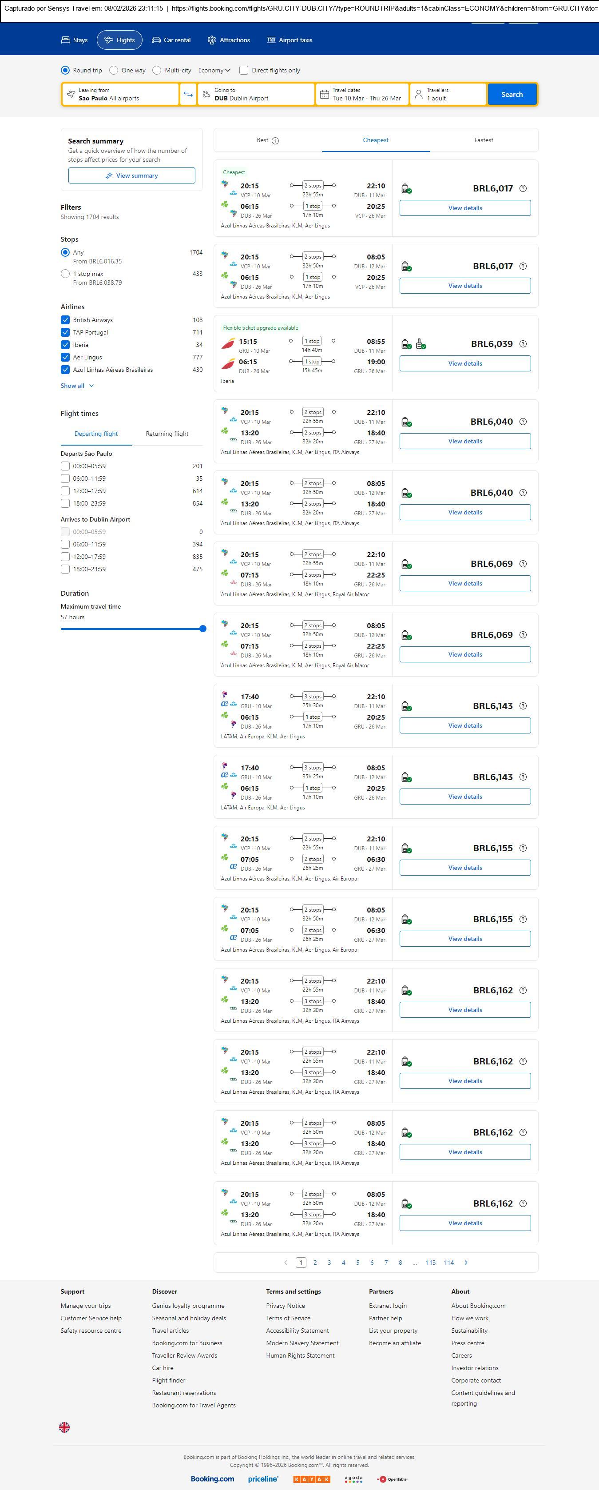Viewport: 599px width, 1490px height.
Task: Click the Airport taxis icon in navigation
Action: 270,40
